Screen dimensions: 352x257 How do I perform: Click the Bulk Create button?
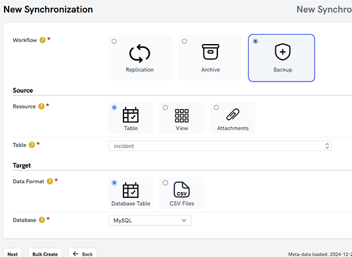45,254
